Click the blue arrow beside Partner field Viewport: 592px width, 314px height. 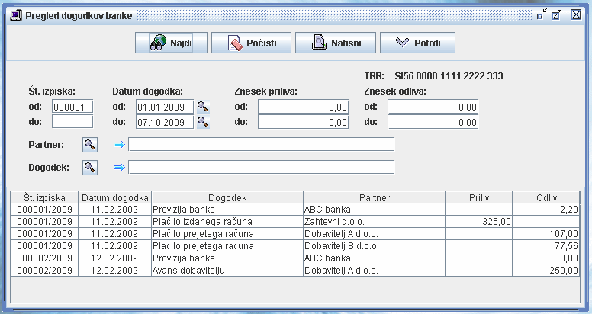click(x=118, y=145)
